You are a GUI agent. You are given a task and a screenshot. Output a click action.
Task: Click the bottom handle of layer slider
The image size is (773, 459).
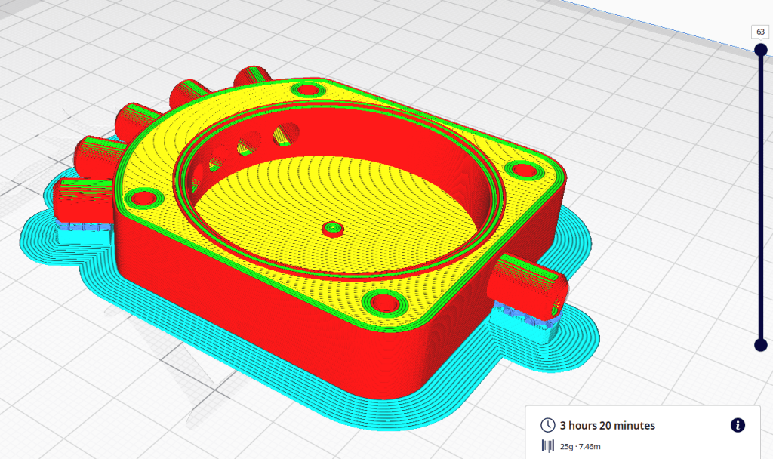point(760,345)
